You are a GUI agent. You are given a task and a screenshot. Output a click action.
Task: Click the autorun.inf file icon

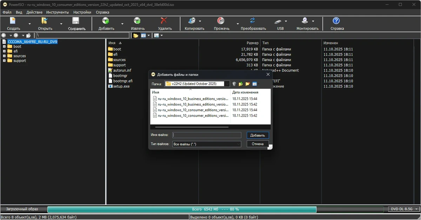coord(110,70)
